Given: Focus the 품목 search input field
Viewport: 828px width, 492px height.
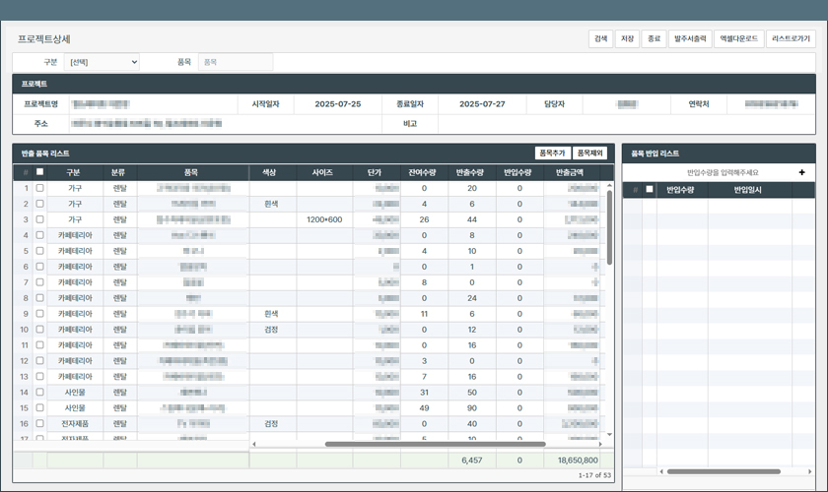Looking at the screenshot, I should [x=236, y=62].
